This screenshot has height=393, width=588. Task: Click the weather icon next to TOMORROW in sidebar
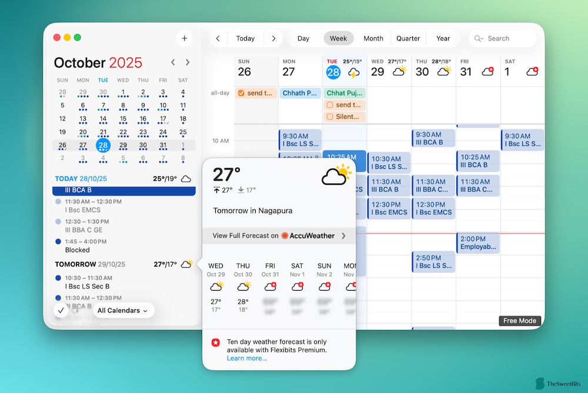point(187,264)
